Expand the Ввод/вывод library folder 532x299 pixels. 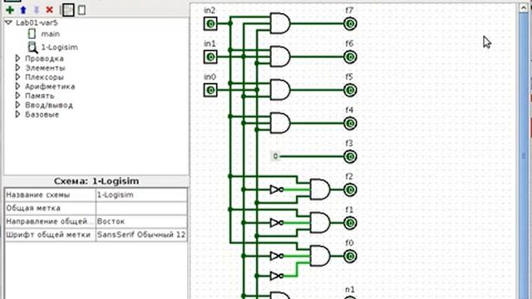point(17,105)
